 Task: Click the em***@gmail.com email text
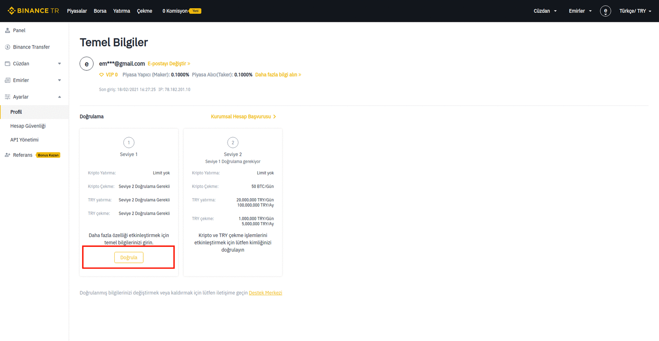point(122,63)
